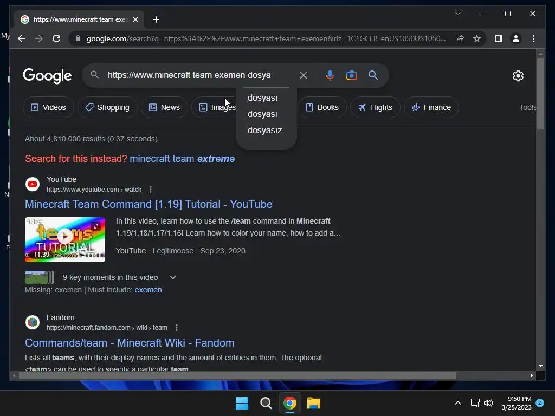The height and width of the screenshot is (416, 555).
Task: Open Commands/team Minecraft Wiki Fandom result
Action: [130, 343]
